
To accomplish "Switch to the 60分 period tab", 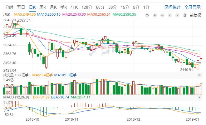I will (100, 7).
